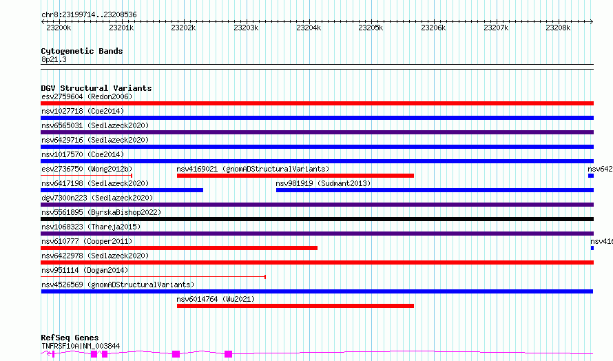
Task: Click the purple bar under dgv7300n223
Action: [317, 205]
